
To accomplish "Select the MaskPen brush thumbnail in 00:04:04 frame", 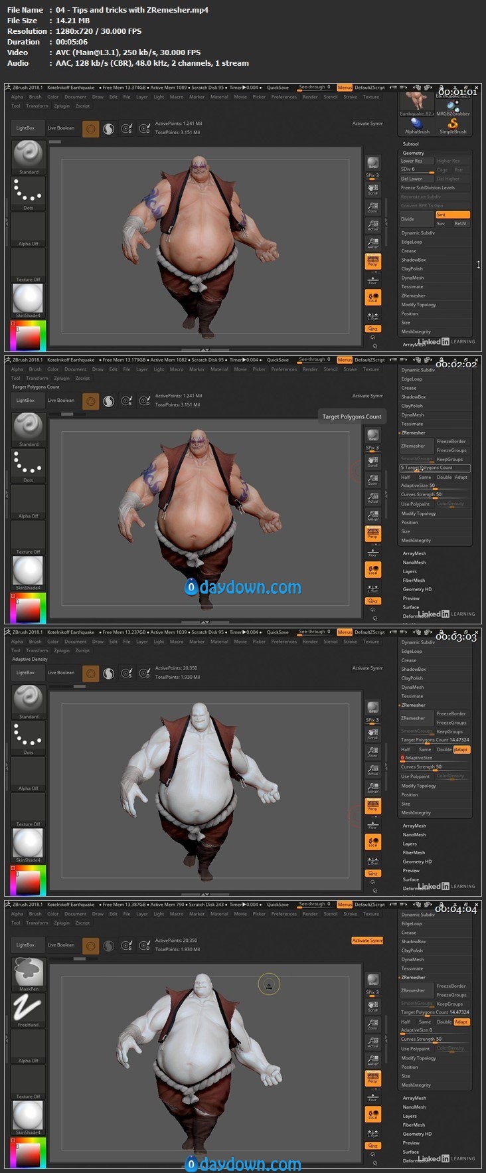I will (x=28, y=974).
